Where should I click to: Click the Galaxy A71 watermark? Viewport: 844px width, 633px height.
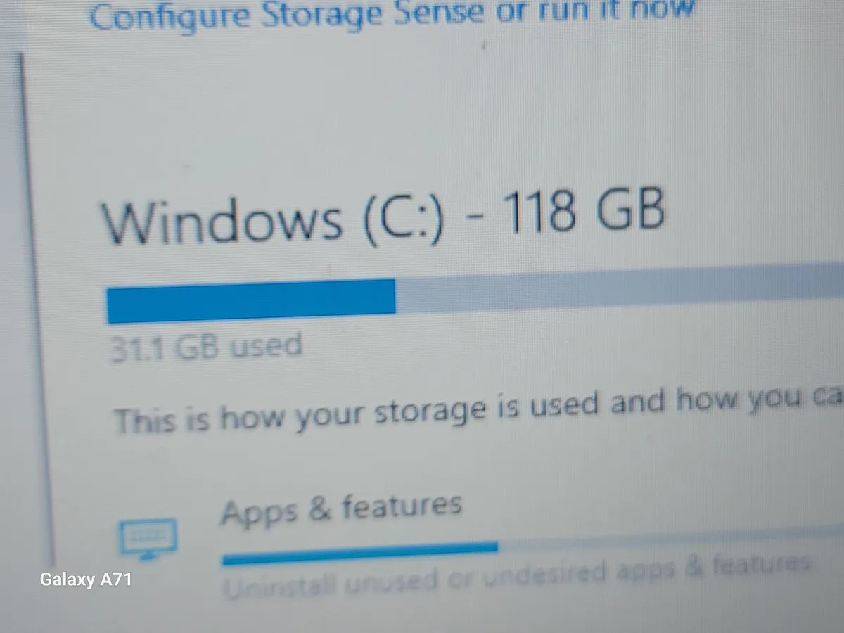pos(85,580)
